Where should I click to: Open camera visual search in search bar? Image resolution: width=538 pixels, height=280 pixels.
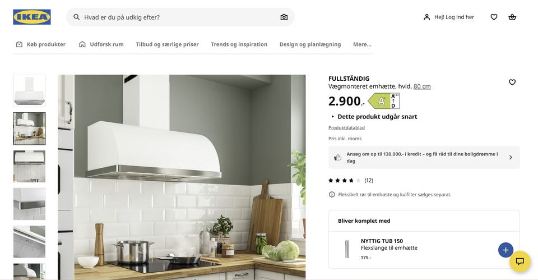coord(284,17)
